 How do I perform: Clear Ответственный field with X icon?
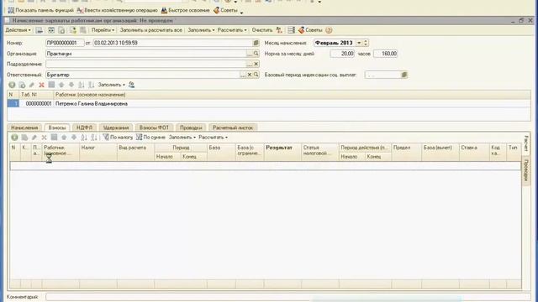pos(250,75)
